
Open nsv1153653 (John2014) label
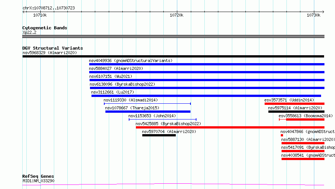pos(152,116)
